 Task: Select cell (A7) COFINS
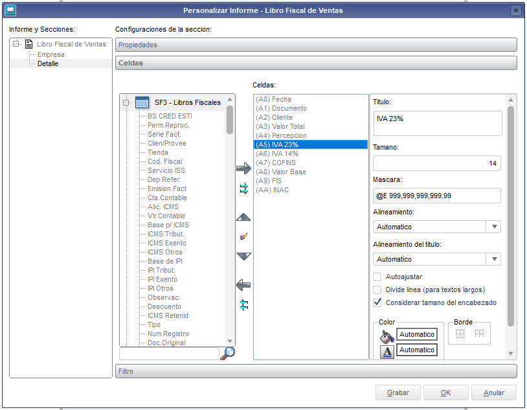click(x=310, y=163)
